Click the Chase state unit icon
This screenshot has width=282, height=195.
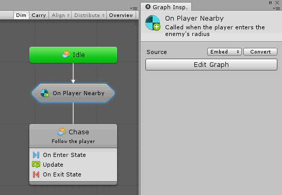click(62, 132)
